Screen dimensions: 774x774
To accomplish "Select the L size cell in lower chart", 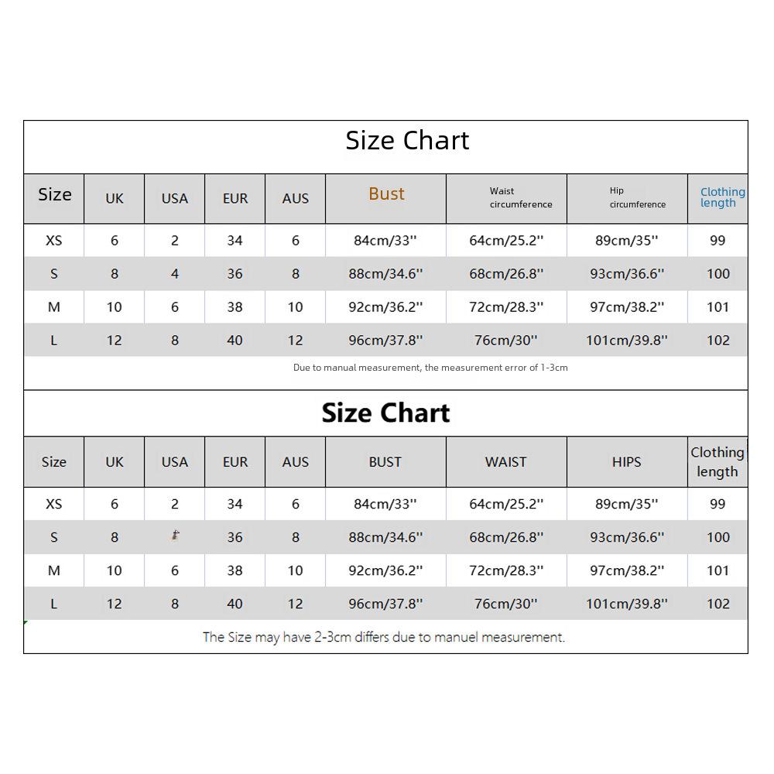I will pyautogui.click(x=54, y=604).
